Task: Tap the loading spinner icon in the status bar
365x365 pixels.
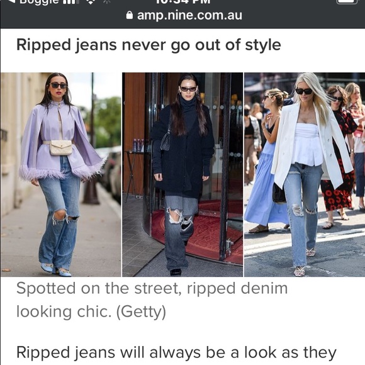Action: pos(108,2)
